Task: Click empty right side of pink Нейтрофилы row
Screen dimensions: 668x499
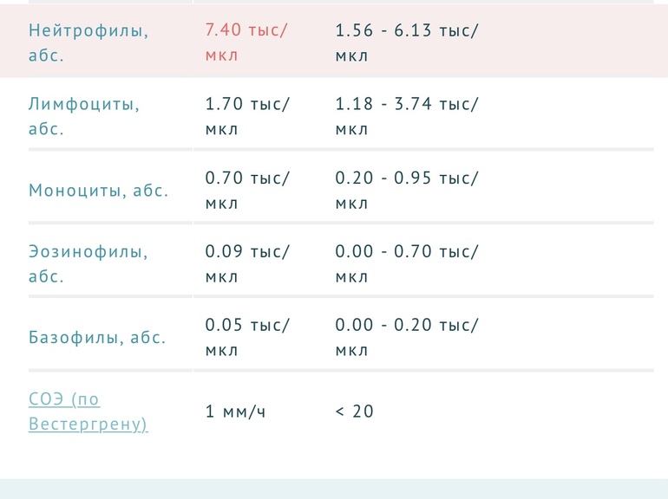Action: (581, 42)
